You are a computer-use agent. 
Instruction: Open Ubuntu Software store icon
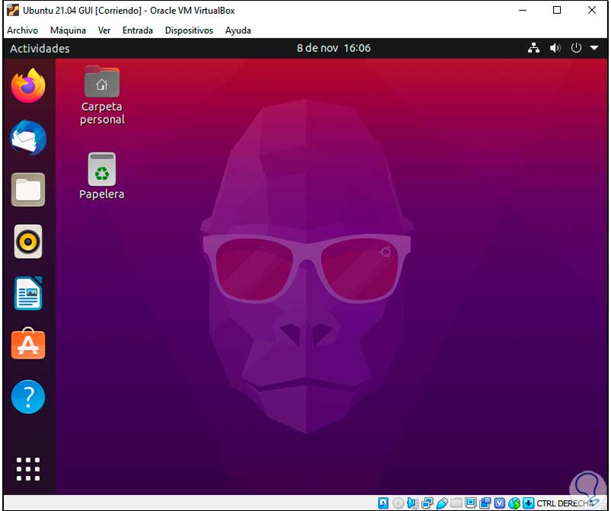coord(28,344)
